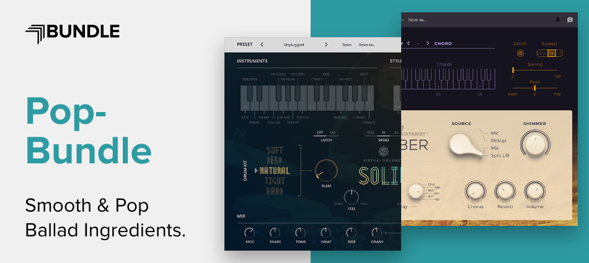Click the Virtual Drummer logo emblem
Image resolution: width=589 pixels, height=263 pixels.
[384, 151]
